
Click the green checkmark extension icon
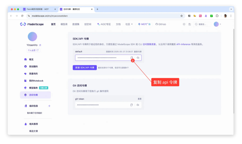[x=211, y=16]
